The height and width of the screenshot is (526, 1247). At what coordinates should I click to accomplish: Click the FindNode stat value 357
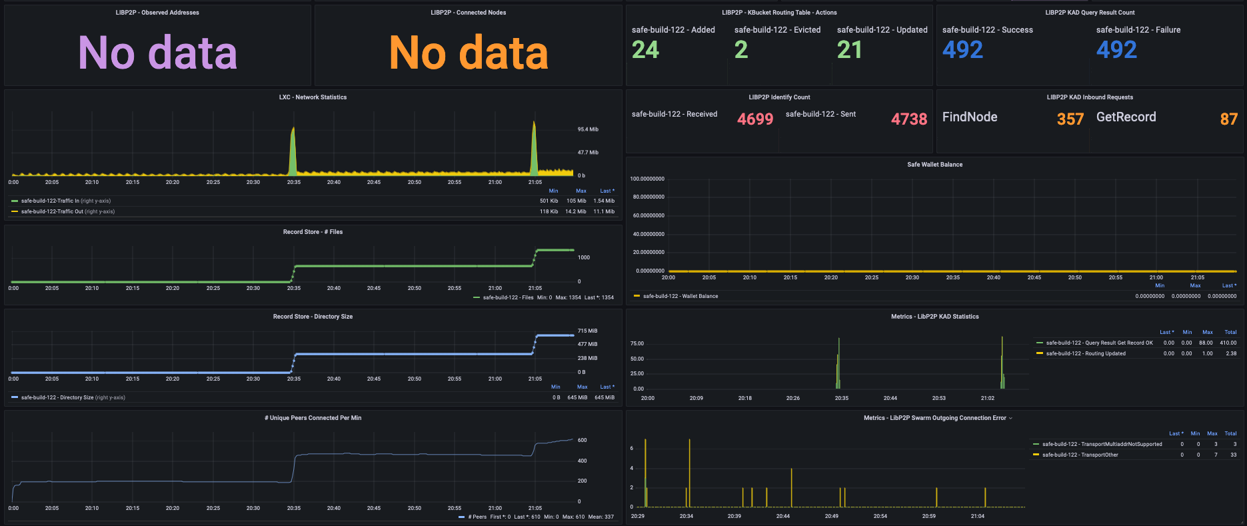1070,119
